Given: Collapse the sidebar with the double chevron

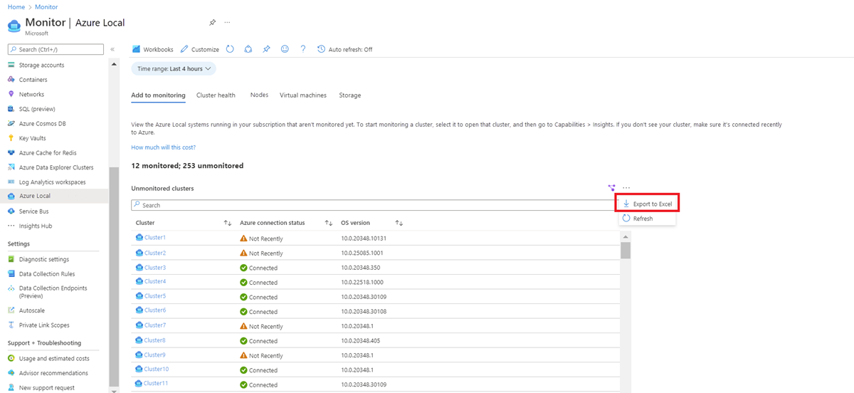Looking at the screenshot, I should tap(112, 49).
